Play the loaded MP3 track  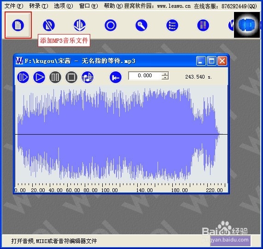39,77
